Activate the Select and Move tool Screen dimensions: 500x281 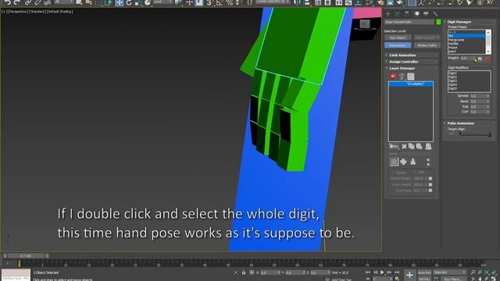coord(119,3)
